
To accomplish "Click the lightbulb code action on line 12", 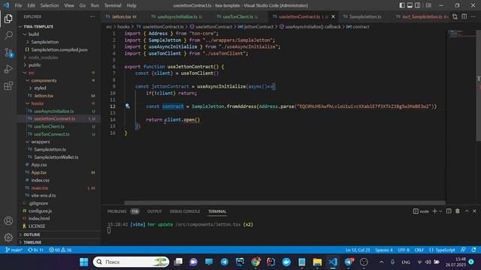I will click(x=127, y=106).
